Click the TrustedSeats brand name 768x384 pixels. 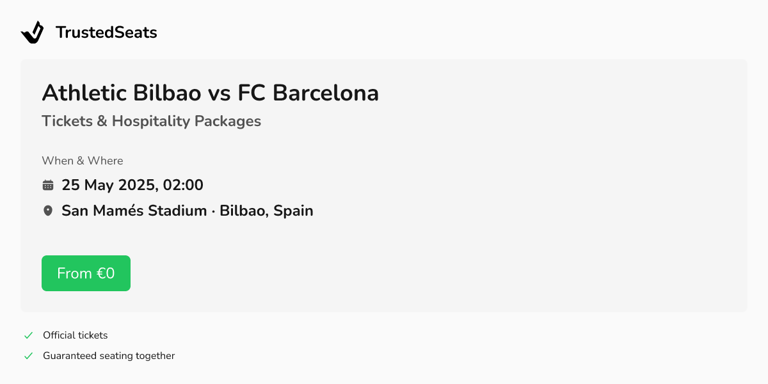(106, 32)
